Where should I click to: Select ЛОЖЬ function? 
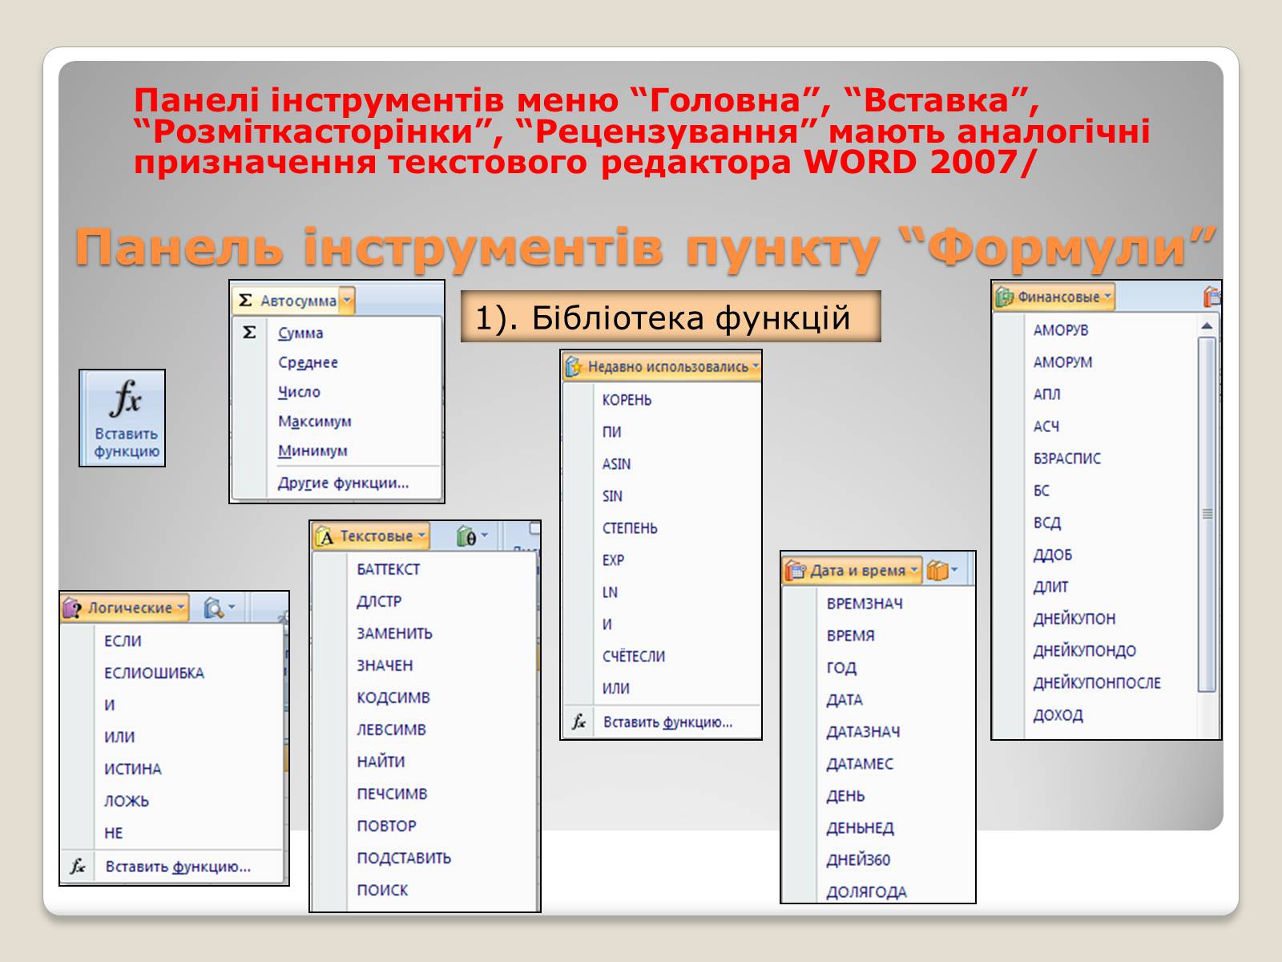point(126,802)
